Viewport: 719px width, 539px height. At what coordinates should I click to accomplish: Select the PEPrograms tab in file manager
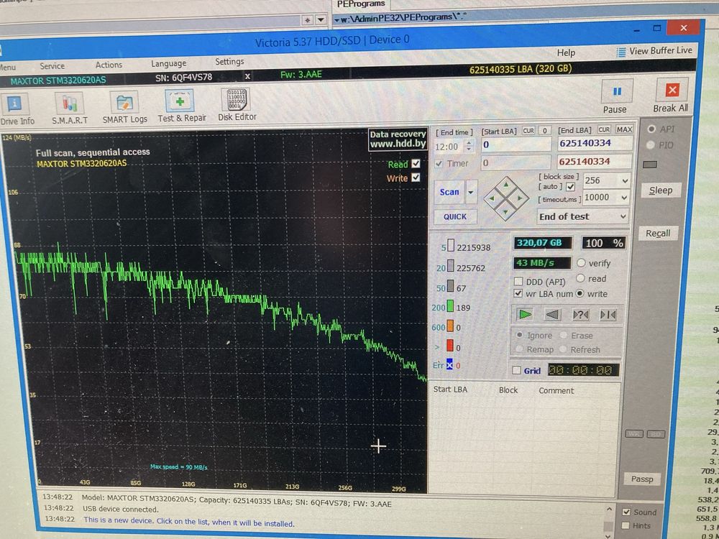click(361, 4)
